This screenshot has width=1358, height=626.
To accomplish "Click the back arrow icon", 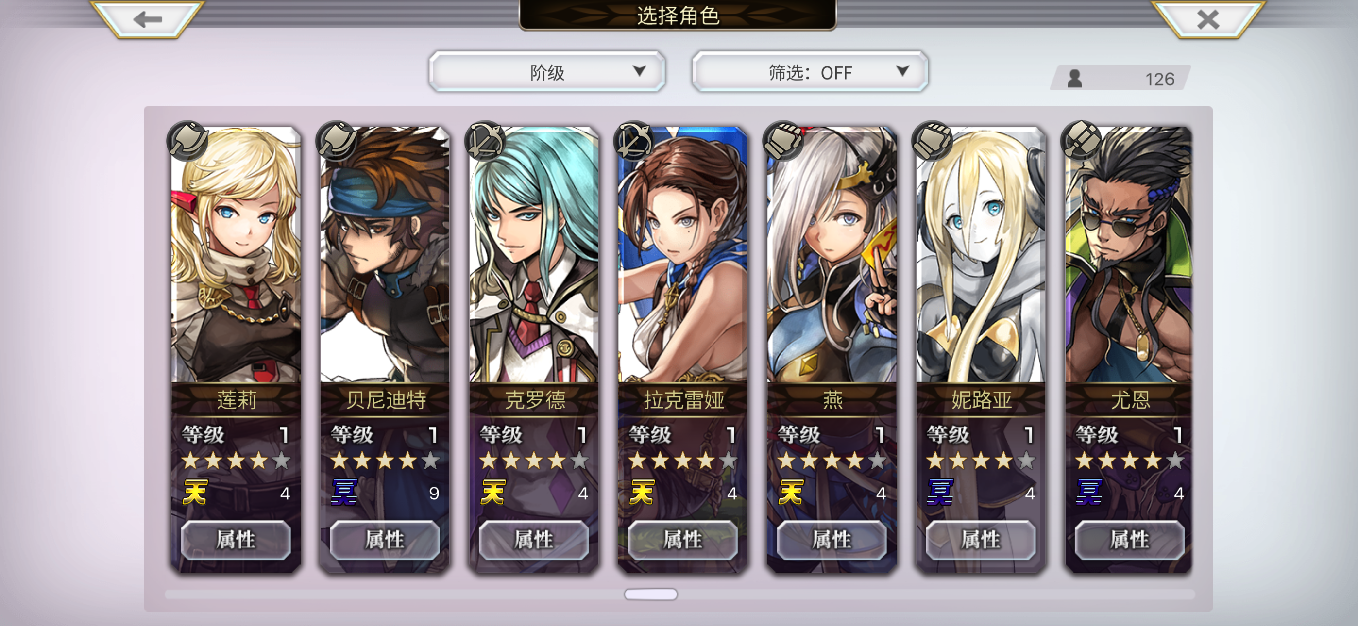I will coord(147,19).
